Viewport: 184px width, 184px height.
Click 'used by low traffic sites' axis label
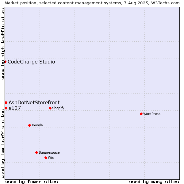point(2,144)
